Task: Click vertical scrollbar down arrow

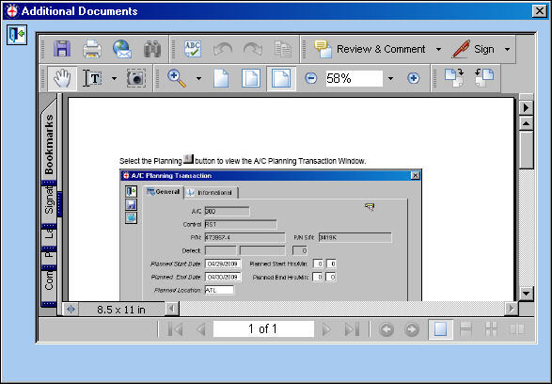Action: [526, 293]
